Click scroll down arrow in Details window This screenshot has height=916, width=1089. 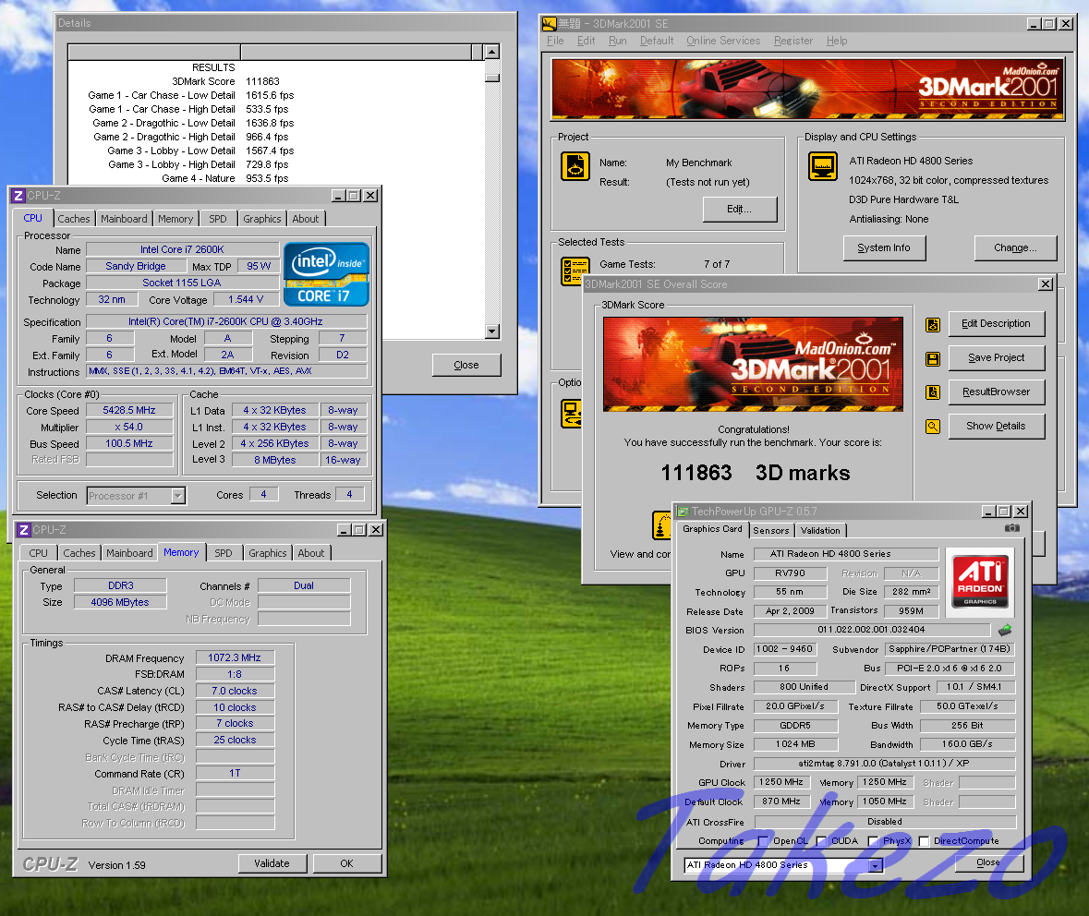pyautogui.click(x=492, y=331)
